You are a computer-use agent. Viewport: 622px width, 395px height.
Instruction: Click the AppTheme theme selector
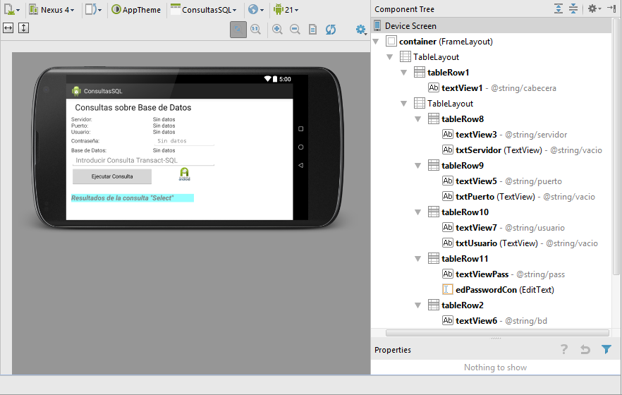pos(136,9)
